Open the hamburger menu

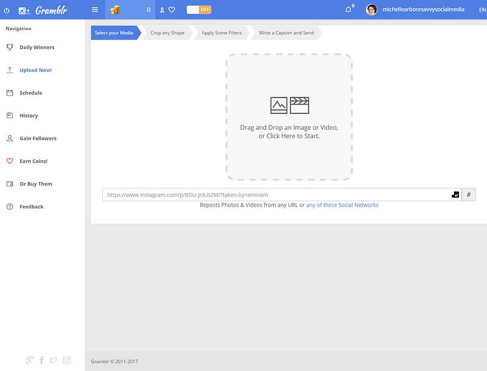[95, 10]
